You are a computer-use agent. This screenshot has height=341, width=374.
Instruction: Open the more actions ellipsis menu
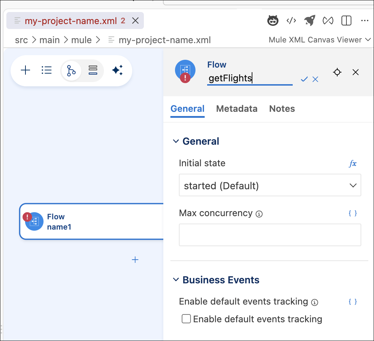tap(365, 21)
